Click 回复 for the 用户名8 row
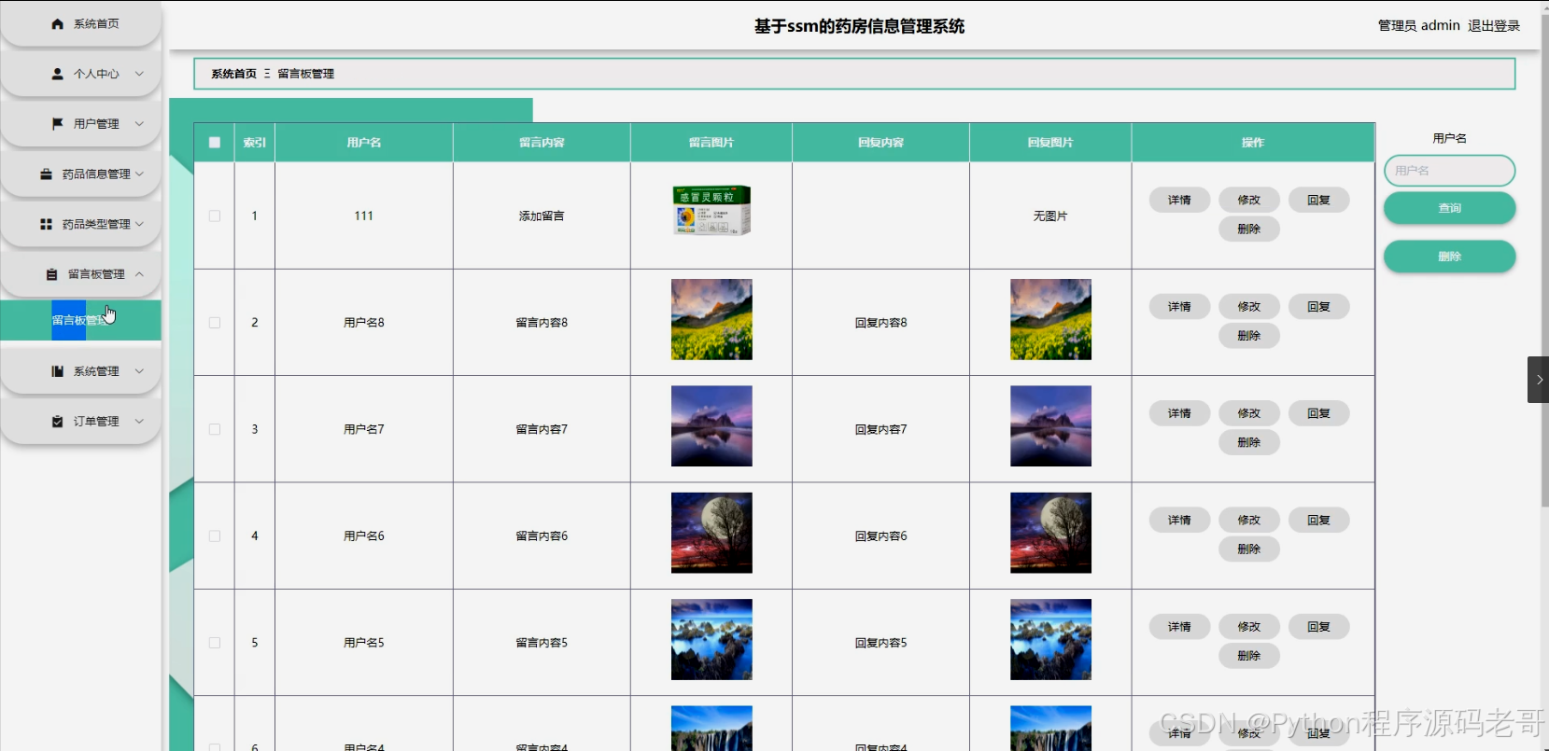Viewport: 1549px width, 751px height. tap(1318, 307)
